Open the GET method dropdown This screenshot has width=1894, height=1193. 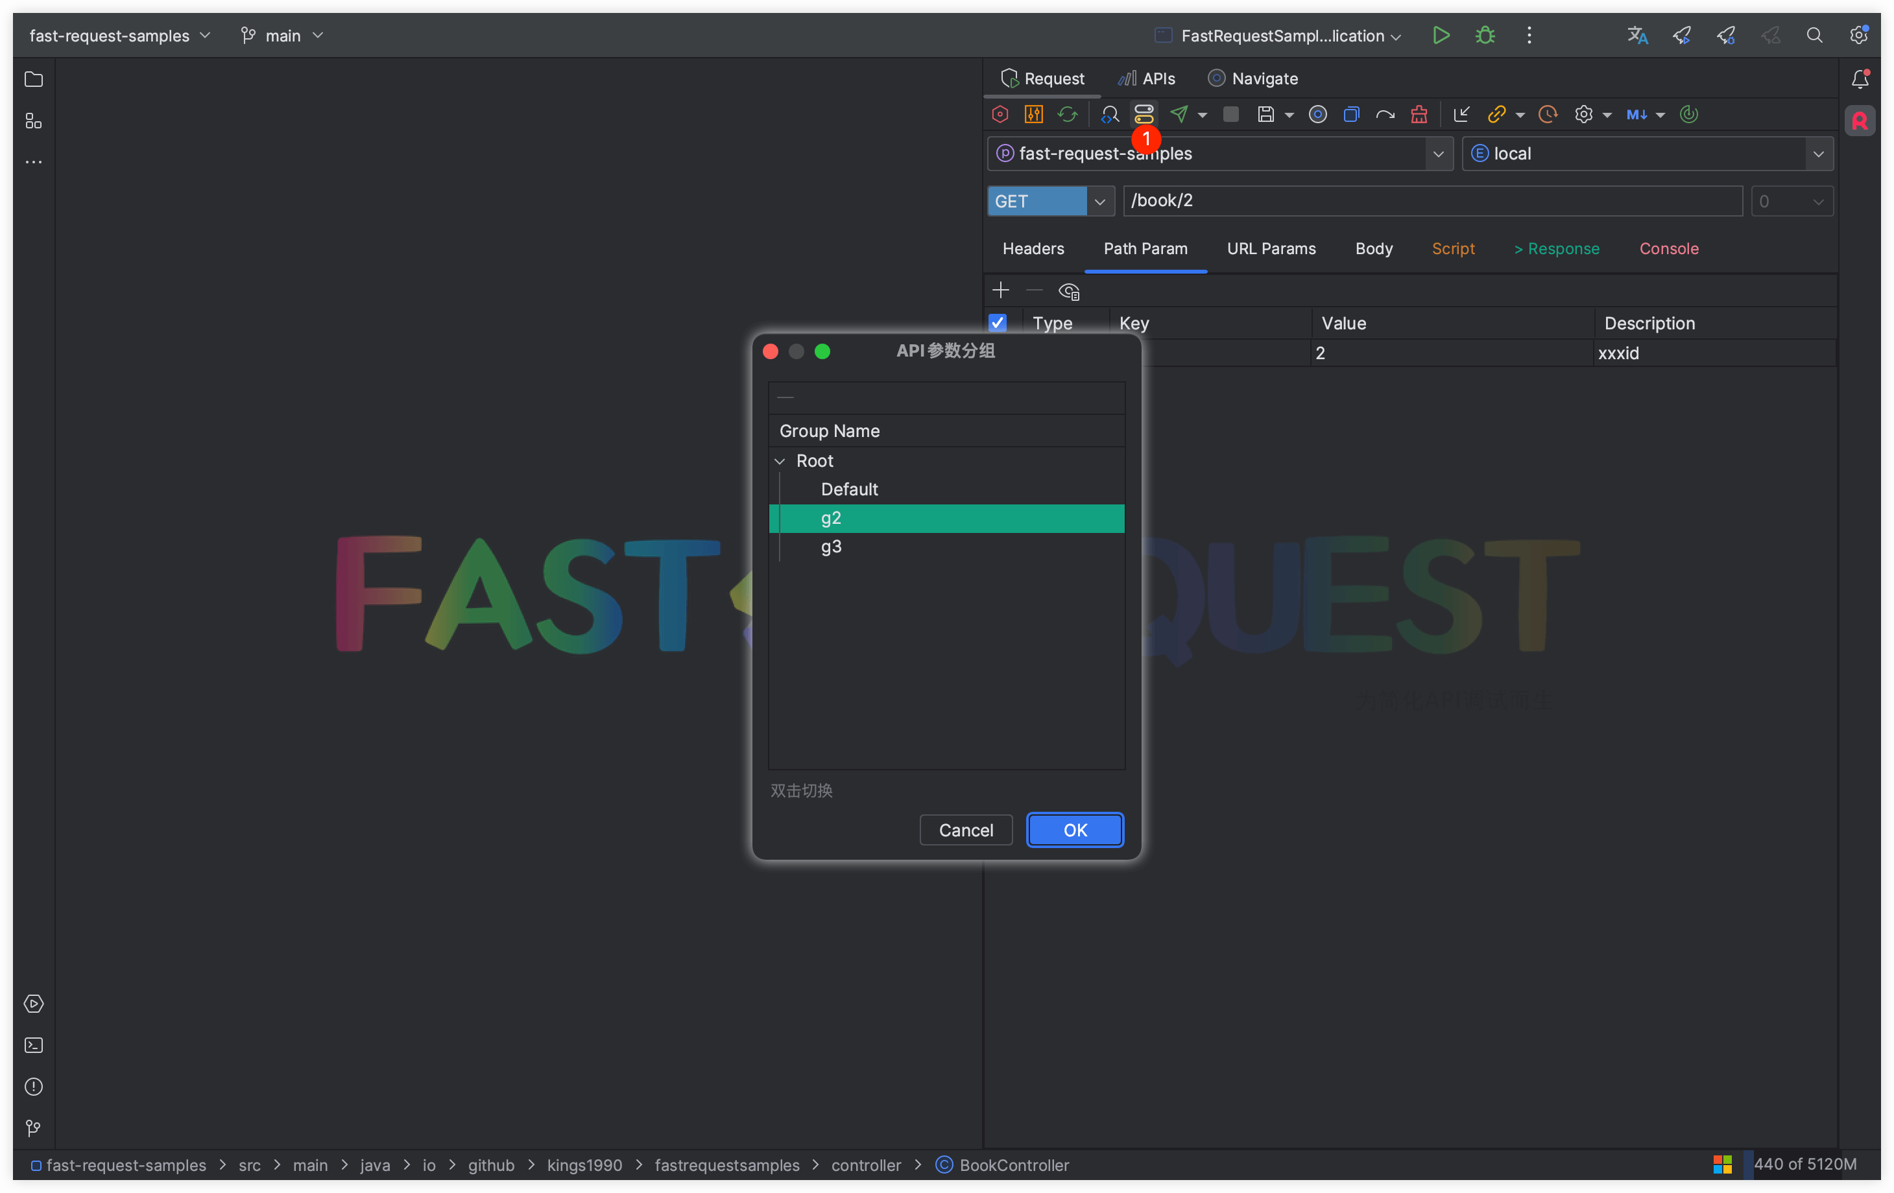pos(1099,202)
